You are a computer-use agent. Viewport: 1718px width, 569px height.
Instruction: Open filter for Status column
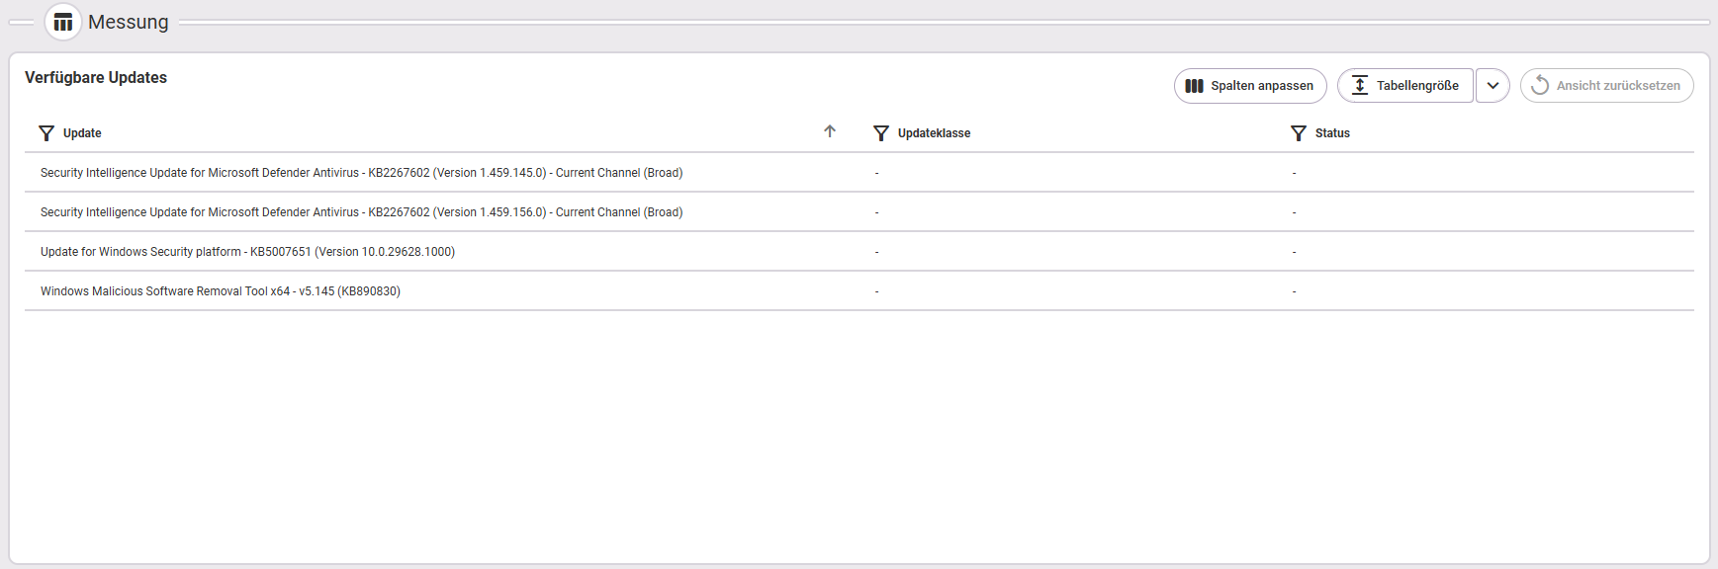[x=1299, y=133]
